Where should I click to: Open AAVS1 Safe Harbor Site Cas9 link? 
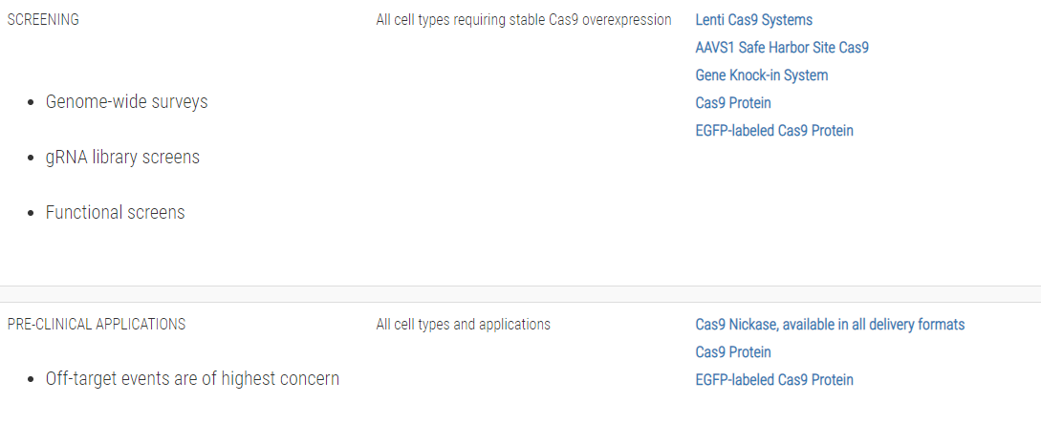coord(782,47)
